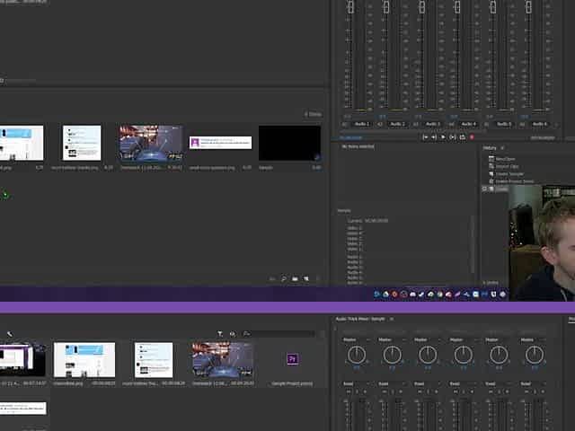Viewport: 575px width, 431px height.
Task: Open the sixth channel's Master output dropdown
Action: pos(534,339)
